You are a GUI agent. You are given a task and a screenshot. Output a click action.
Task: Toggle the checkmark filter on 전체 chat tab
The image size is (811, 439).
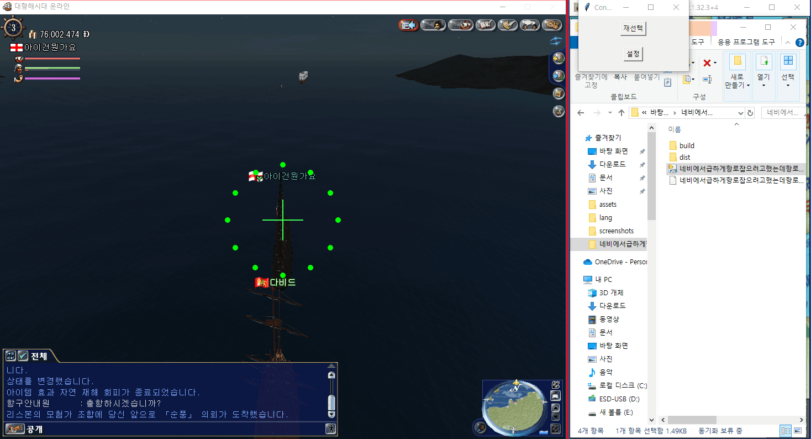point(23,356)
